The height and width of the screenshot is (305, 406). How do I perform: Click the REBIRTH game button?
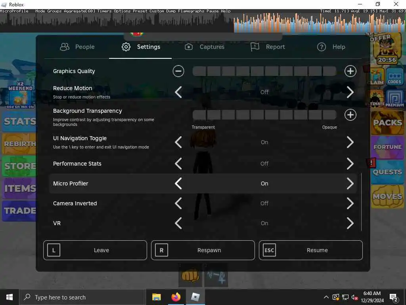point(19,144)
